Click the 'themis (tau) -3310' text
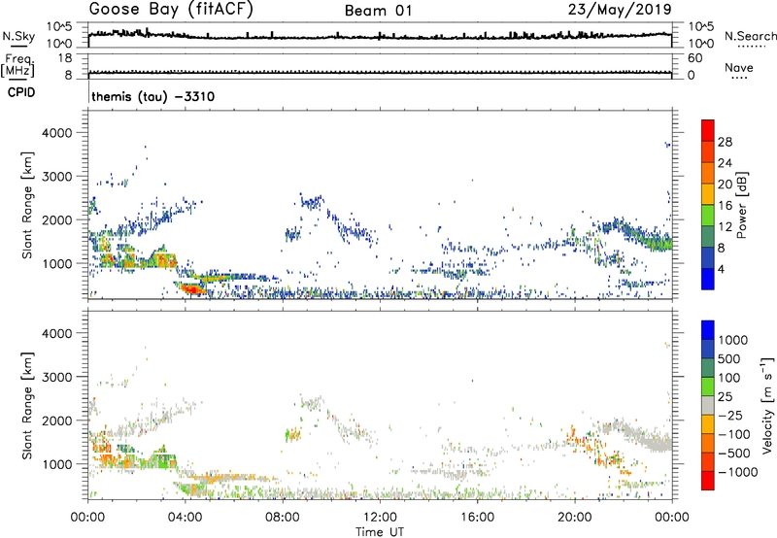Screen dimensions: 777x538 153,96
